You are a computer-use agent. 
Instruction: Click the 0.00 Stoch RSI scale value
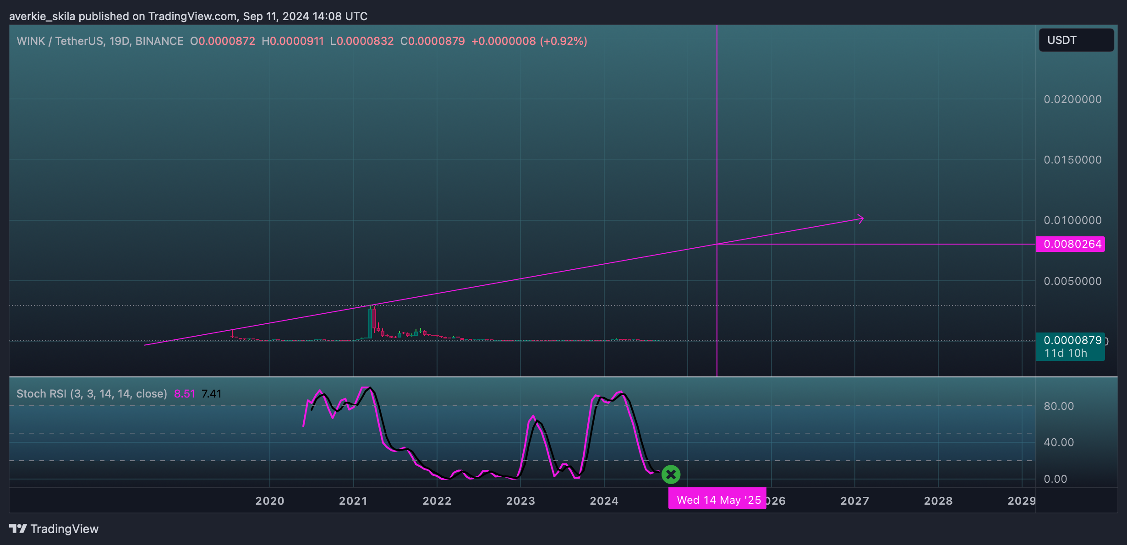1056,479
